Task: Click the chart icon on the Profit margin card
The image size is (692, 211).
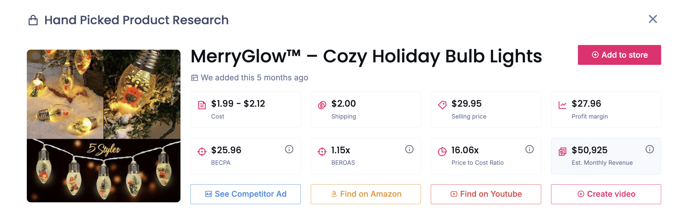Action: tap(562, 105)
